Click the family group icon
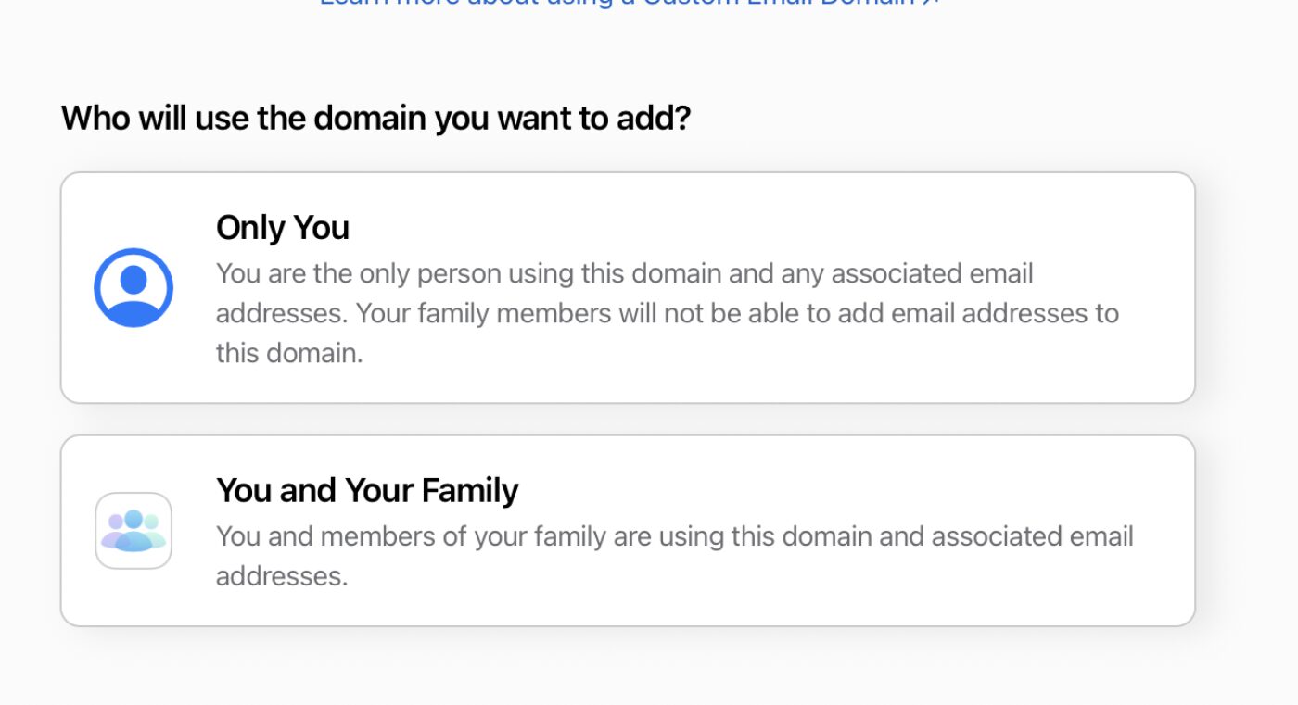This screenshot has height=705, width=1298. click(134, 531)
